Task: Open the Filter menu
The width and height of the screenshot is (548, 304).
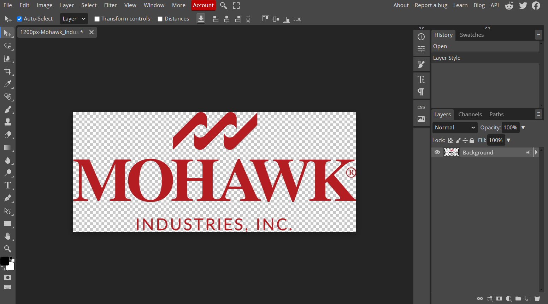Action: click(x=110, y=5)
